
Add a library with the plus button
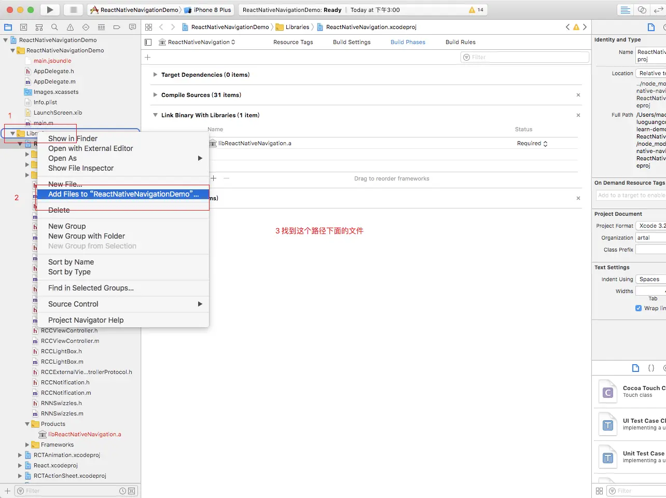[x=213, y=178]
